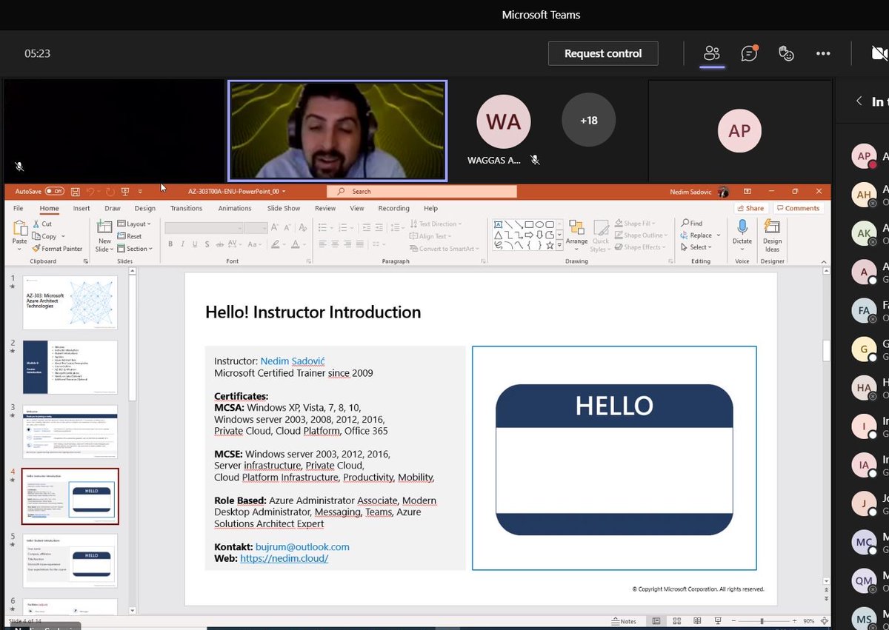Turn on the camera in Teams

(879, 53)
